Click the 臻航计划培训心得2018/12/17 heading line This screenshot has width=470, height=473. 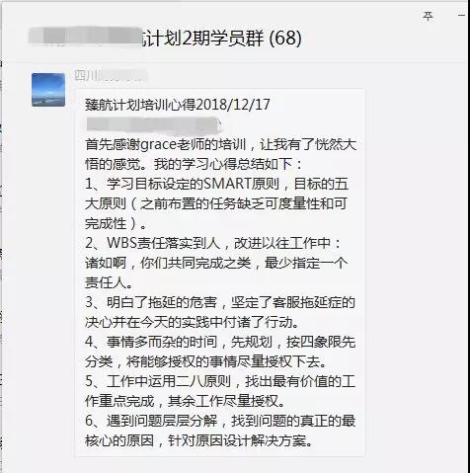coord(178,105)
